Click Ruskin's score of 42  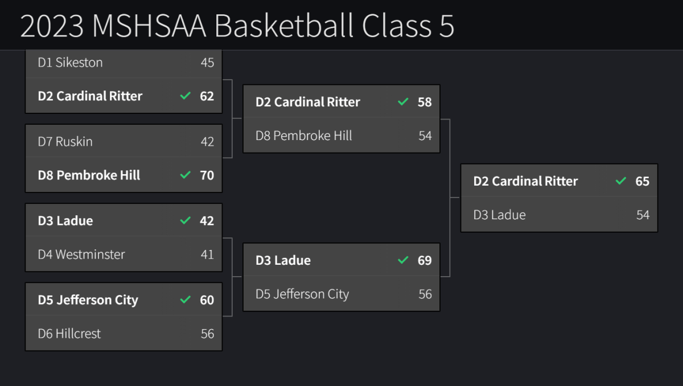[207, 141]
